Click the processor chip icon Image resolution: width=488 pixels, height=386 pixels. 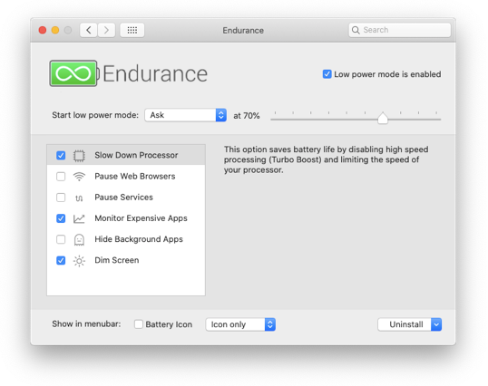point(79,155)
